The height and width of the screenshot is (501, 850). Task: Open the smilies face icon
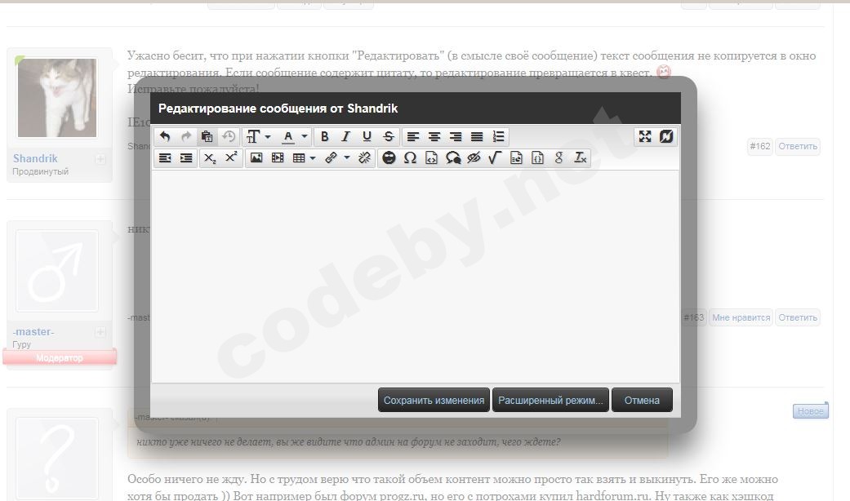tap(389, 157)
